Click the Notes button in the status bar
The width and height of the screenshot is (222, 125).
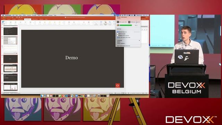coord(111,93)
